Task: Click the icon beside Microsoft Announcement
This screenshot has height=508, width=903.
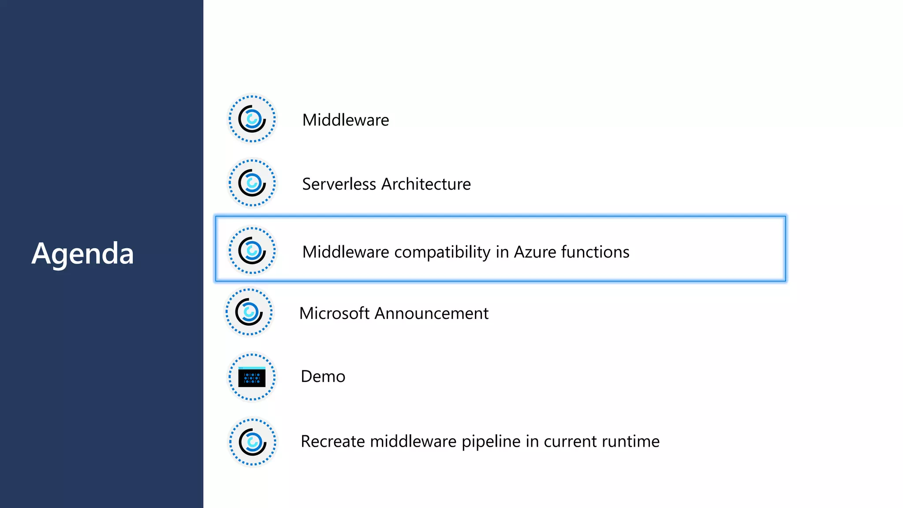Action: click(x=249, y=312)
